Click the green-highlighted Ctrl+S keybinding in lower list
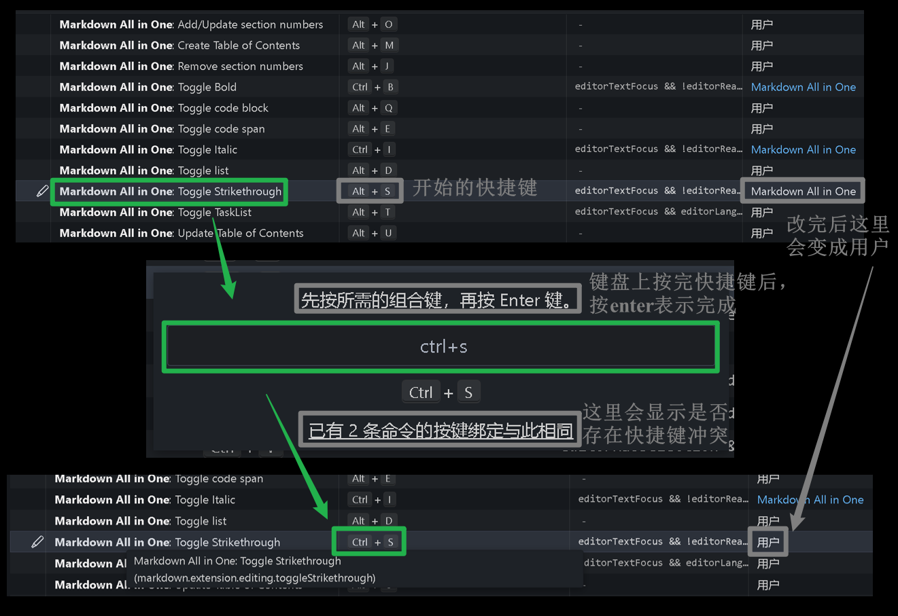 click(369, 541)
